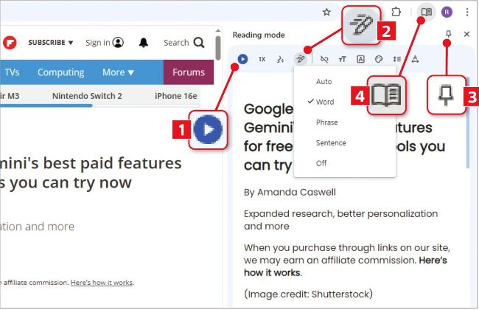Choose Sentence highlighting option

(x=331, y=142)
